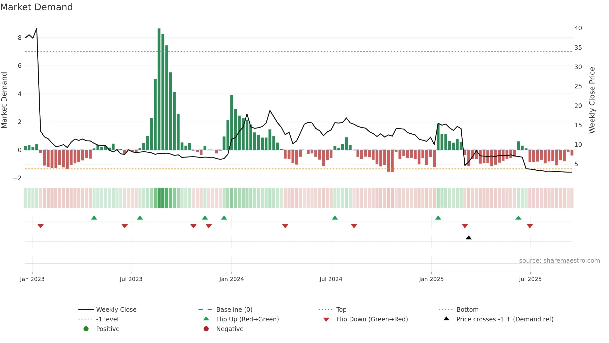Click the Jul 2024 axis label
This screenshot has width=609, height=343.
click(331, 279)
